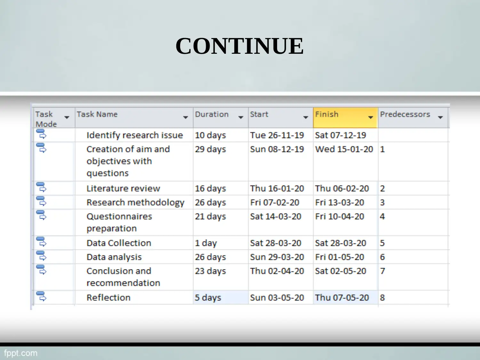The height and width of the screenshot is (360, 480).
Task: Select the 'Conclusion and recommendation' task name
Action: (x=123, y=277)
